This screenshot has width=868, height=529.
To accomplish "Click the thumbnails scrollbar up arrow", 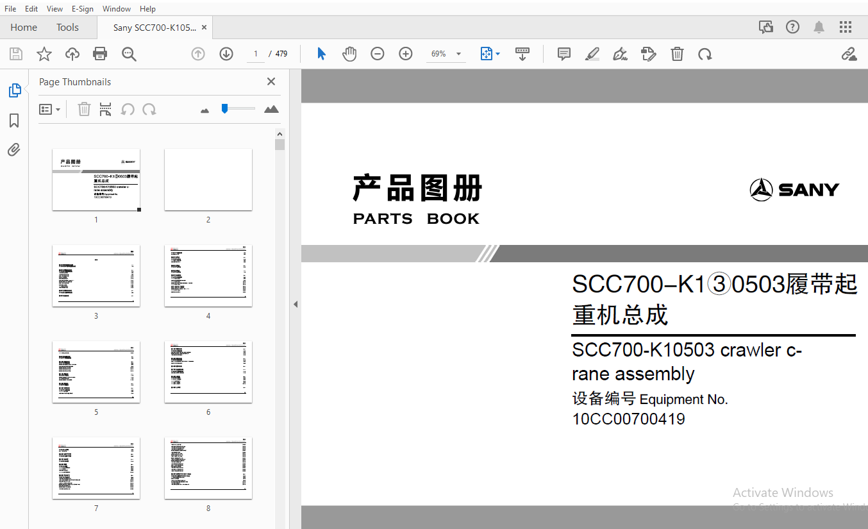I will [280, 133].
